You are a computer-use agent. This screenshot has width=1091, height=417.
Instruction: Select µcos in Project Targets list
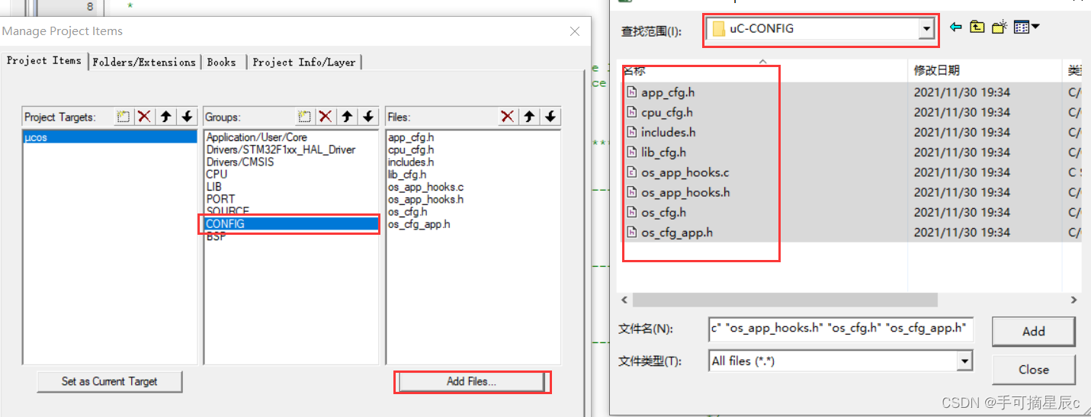coord(109,137)
